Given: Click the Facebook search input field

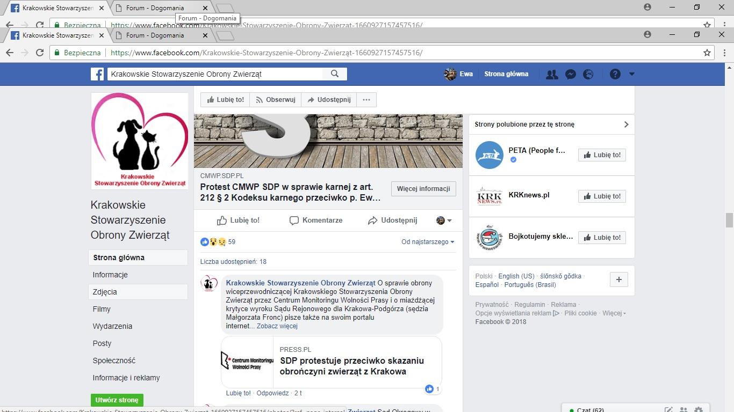Looking at the screenshot, I should click(215, 74).
